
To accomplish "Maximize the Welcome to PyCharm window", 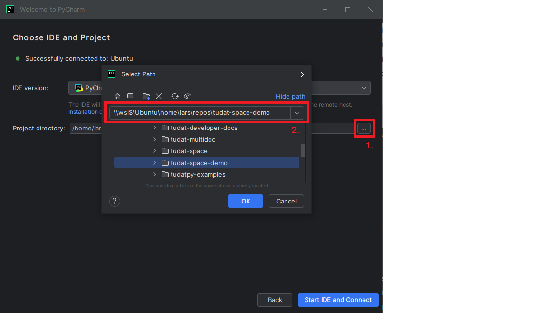I will [348, 10].
